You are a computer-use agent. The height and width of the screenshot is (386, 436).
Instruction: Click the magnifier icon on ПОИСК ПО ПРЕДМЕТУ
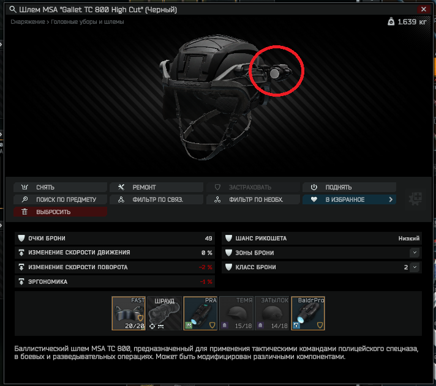tap(24, 199)
